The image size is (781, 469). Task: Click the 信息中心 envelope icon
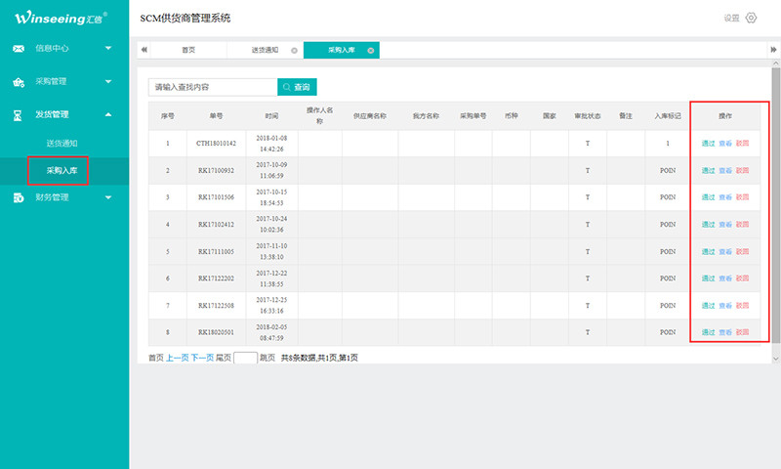[19, 48]
